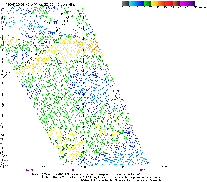Click the brown 35–40 knots legend segment

(x=176, y=3)
